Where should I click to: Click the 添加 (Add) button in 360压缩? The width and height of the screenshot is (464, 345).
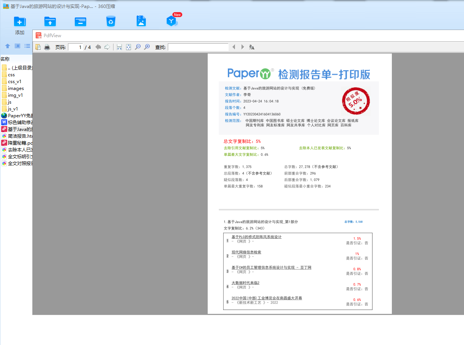coord(20,26)
